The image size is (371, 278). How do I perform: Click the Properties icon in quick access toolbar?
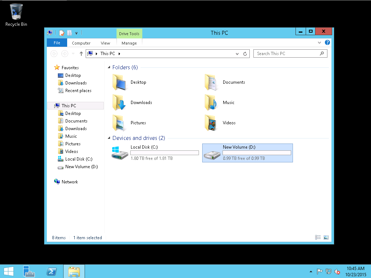[62, 33]
